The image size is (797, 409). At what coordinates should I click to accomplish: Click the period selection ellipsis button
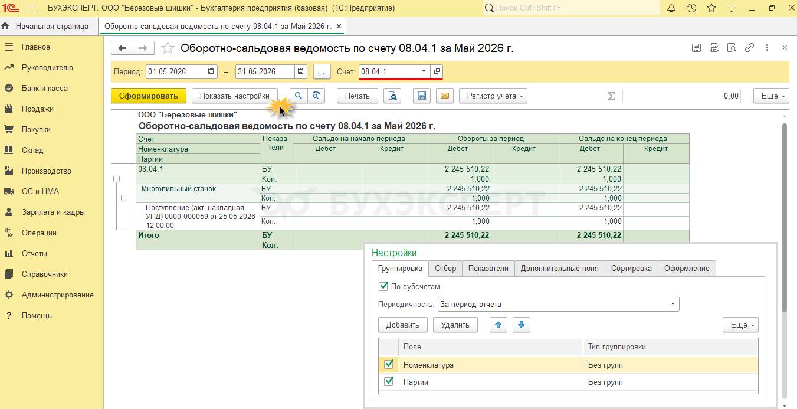pyautogui.click(x=322, y=72)
